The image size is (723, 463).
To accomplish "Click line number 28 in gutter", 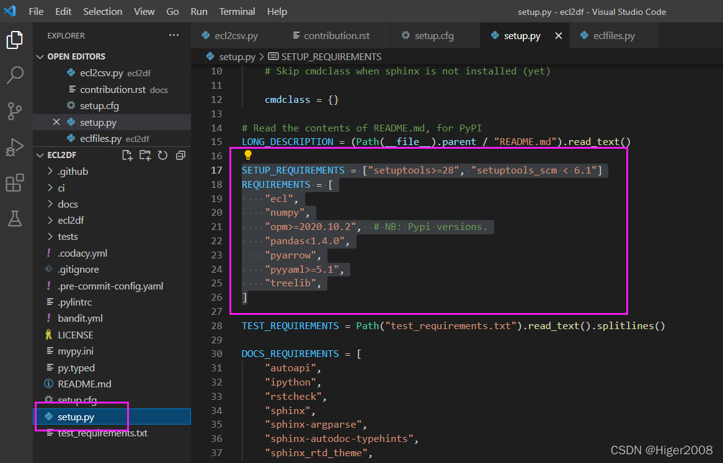I will (x=217, y=326).
